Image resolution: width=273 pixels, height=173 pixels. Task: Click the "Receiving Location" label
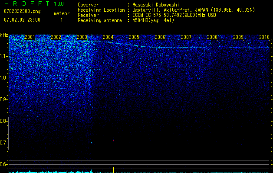coord(101,10)
